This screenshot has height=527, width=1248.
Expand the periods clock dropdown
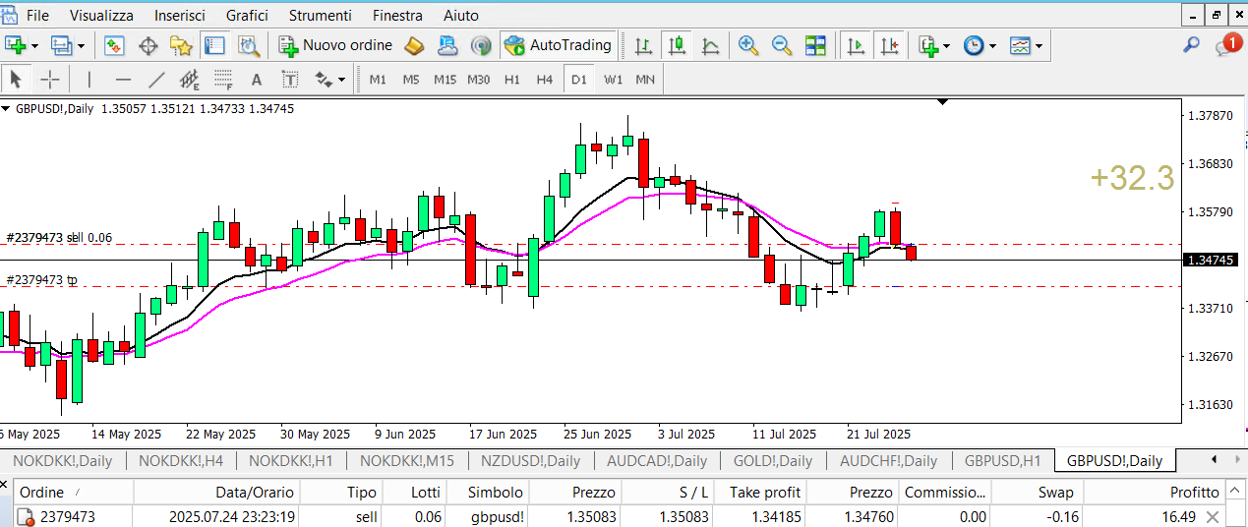992,46
